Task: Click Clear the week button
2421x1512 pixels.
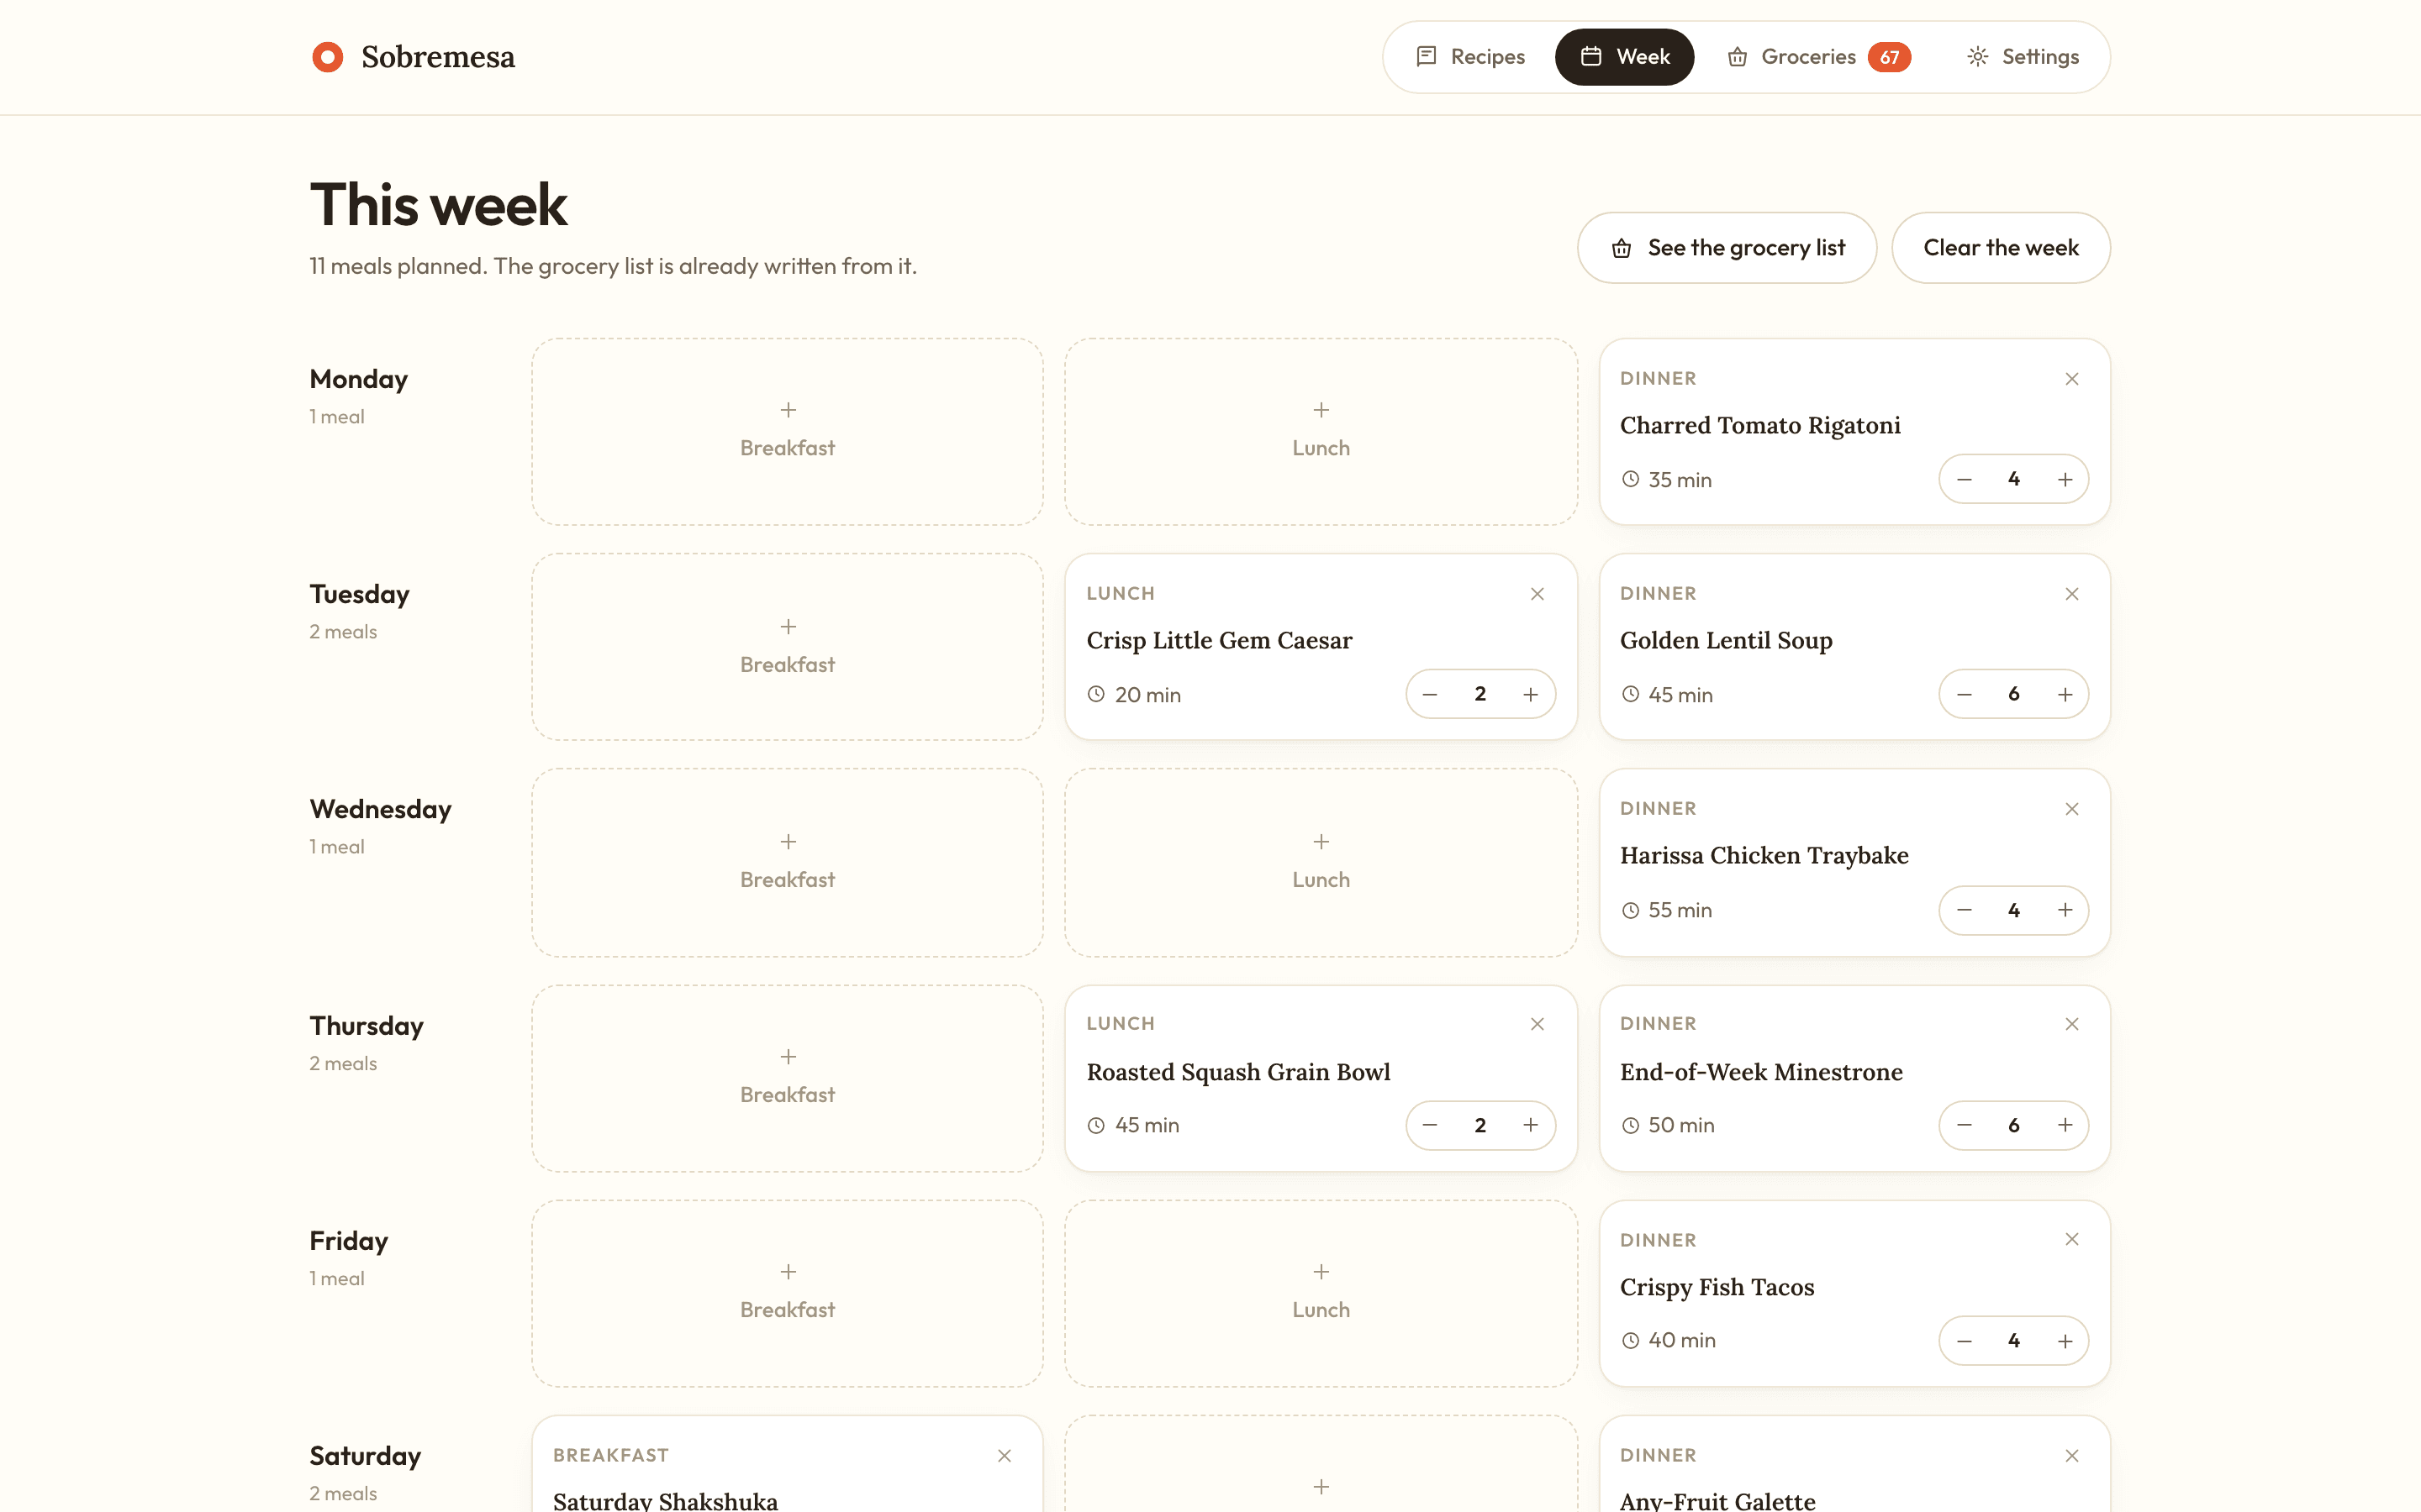Action: pos(2001,247)
